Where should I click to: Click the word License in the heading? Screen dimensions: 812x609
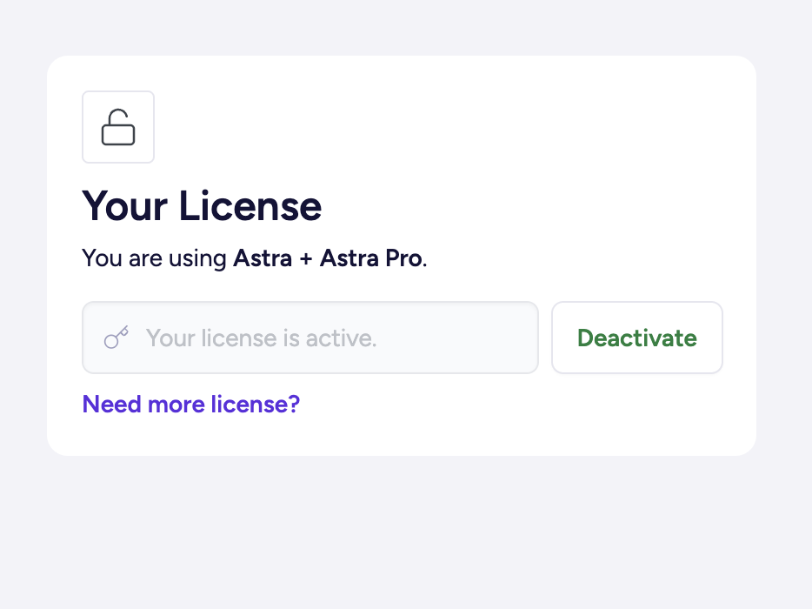[250, 206]
